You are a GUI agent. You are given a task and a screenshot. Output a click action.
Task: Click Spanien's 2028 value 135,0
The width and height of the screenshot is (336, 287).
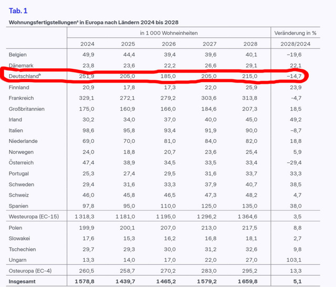(251, 206)
